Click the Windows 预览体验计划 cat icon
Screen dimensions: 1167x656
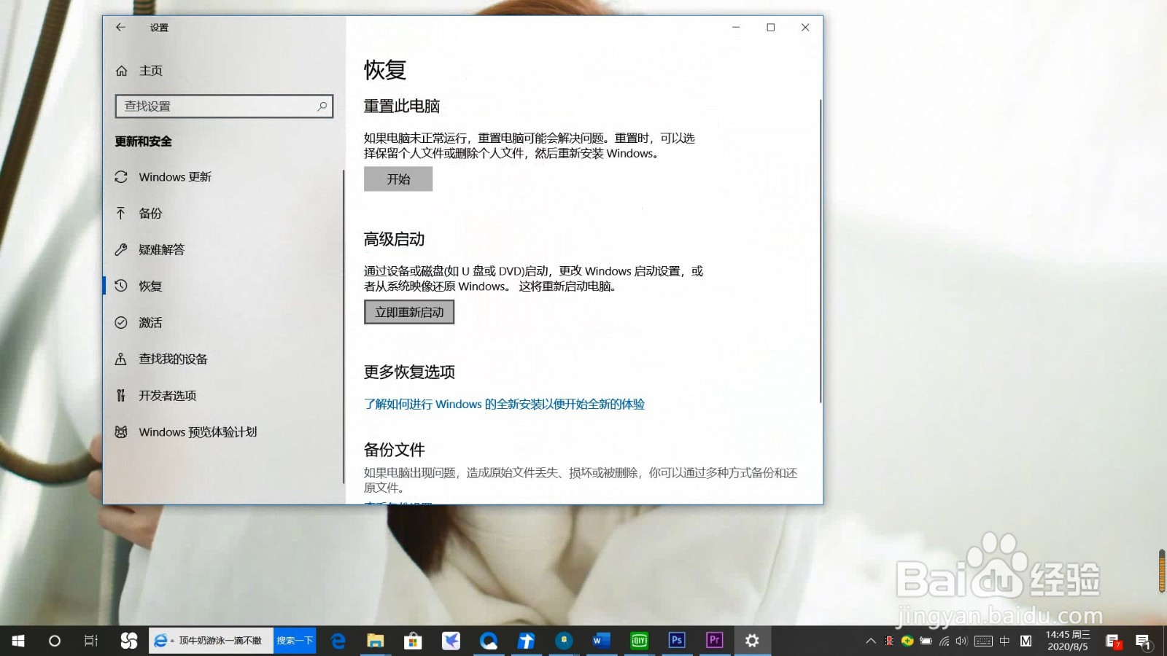tap(121, 432)
